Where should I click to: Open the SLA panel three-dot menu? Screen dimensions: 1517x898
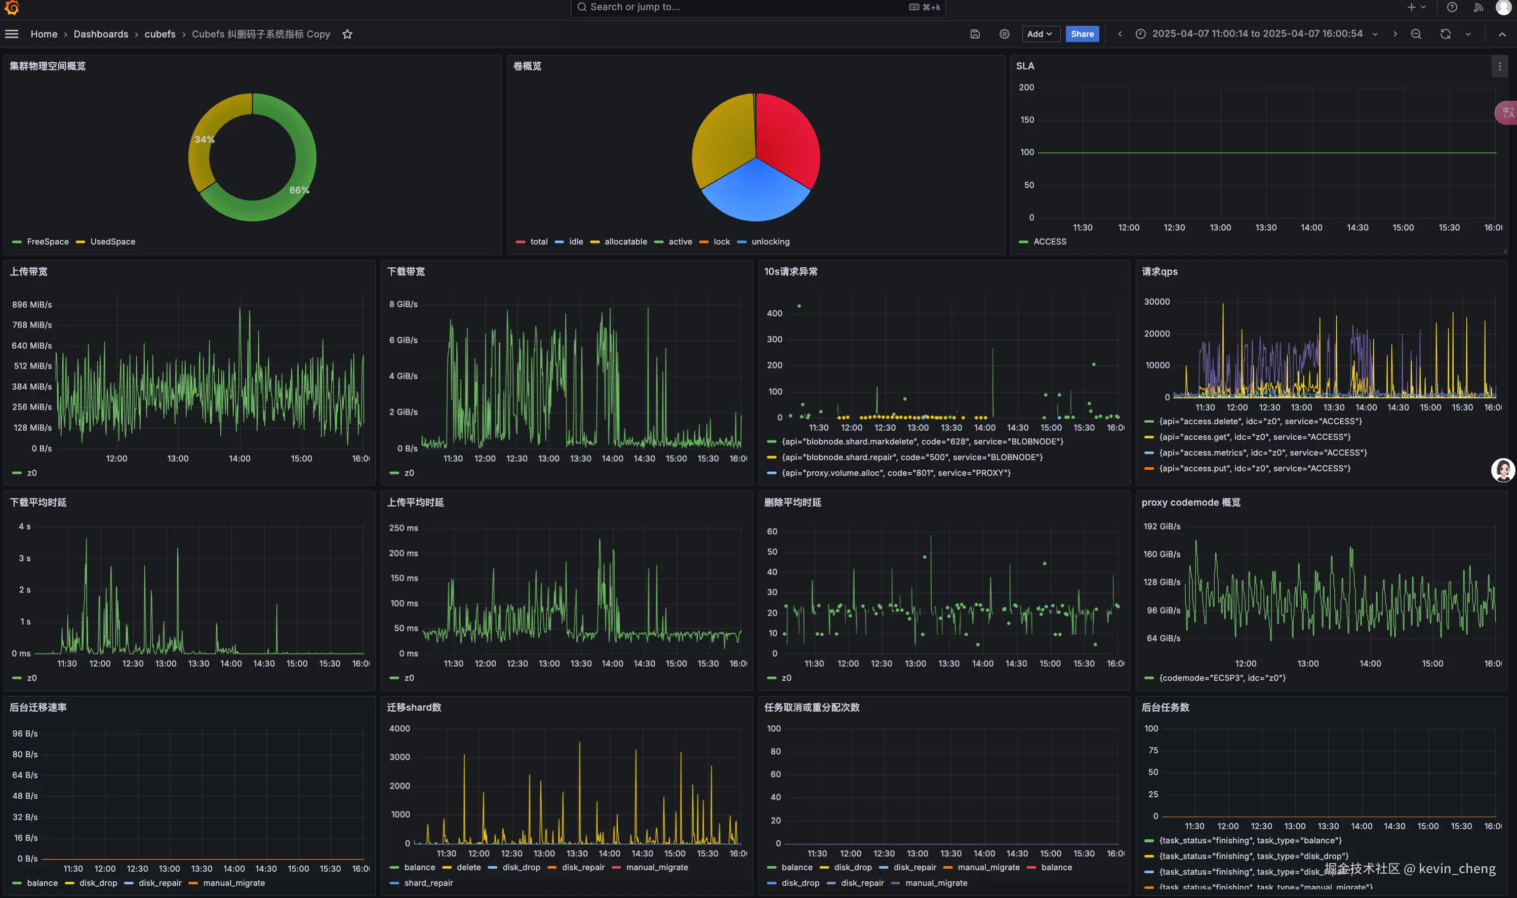point(1499,66)
